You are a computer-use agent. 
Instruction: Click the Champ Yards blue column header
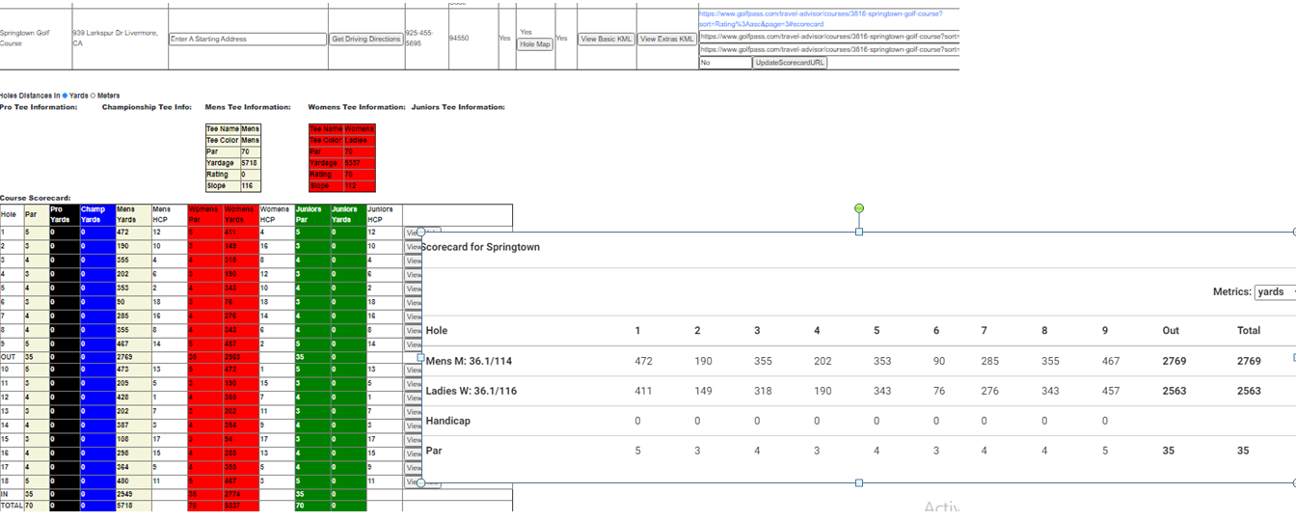(96, 214)
